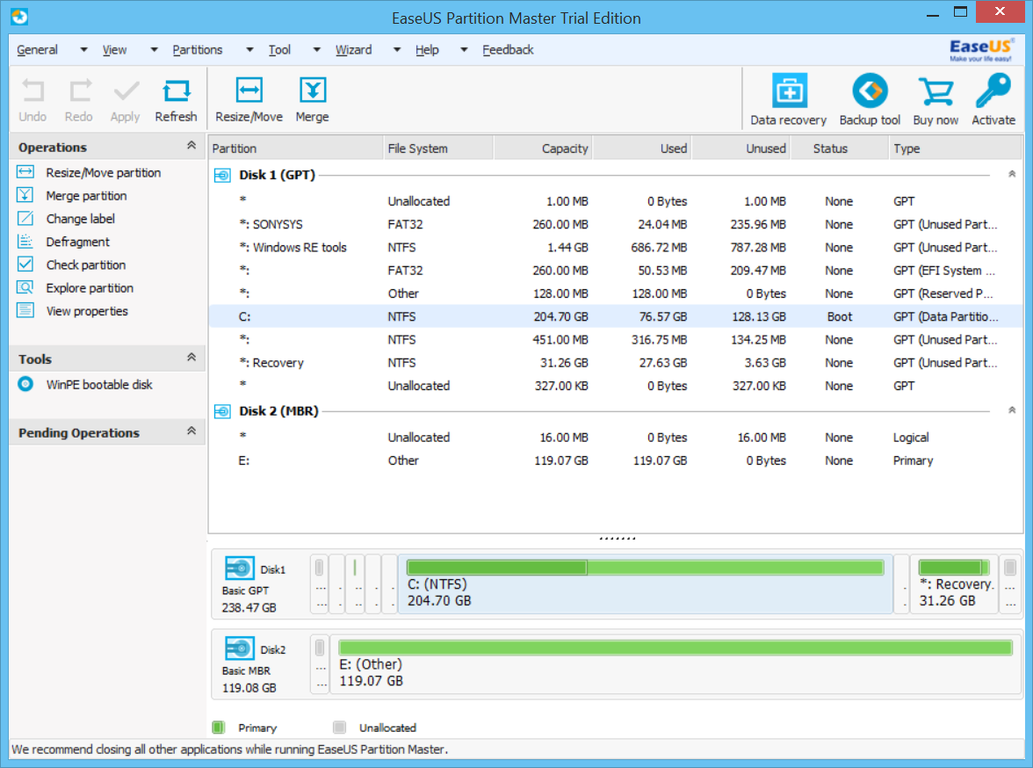Open the General menu dropdown arrow
The width and height of the screenshot is (1033, 768).
83,49
